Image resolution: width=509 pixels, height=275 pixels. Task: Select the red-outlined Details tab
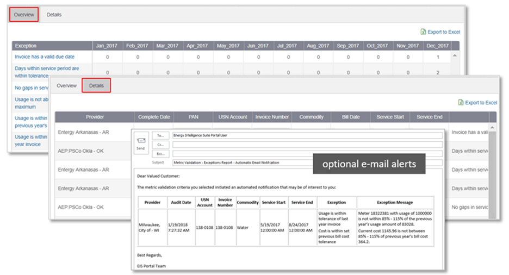click(96, 86)
